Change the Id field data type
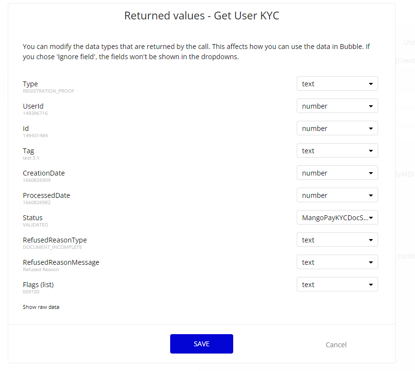Screen dimensions: 415x371 pyautogui.click(x=337, y=128)
